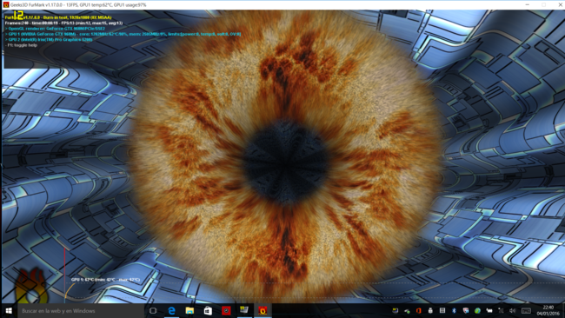
Task: Open the clock showing 22:40 04/01/2016
Action: (x=548, y=310)
